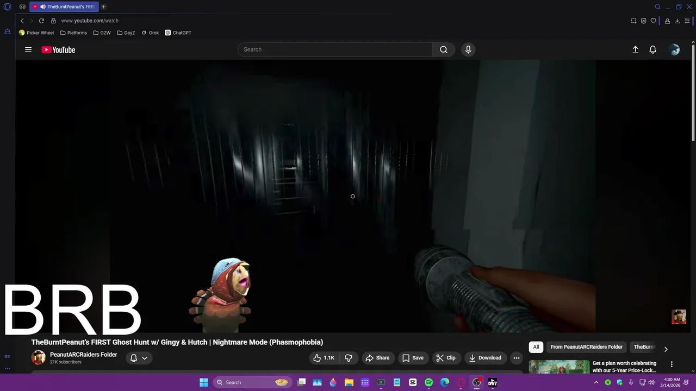Switch to the TheBurntPeanut's FIRST tab
Viewport: 696px width, 391px height.
coord(64,7)
